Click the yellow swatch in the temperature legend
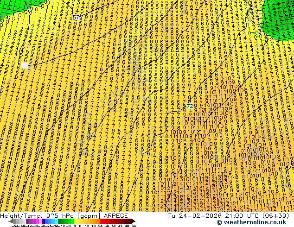 (x=76, y=221)
